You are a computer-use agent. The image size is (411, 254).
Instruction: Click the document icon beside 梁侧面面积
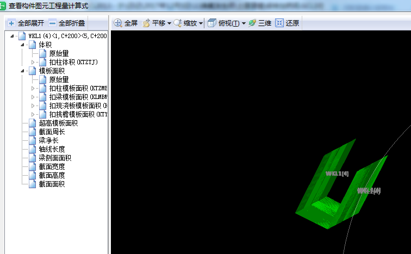(x=33, y=158)
